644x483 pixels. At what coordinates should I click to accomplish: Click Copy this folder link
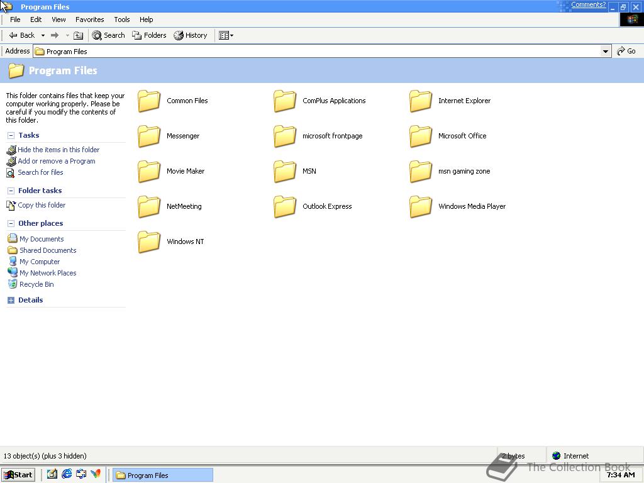tap(42, 205)
